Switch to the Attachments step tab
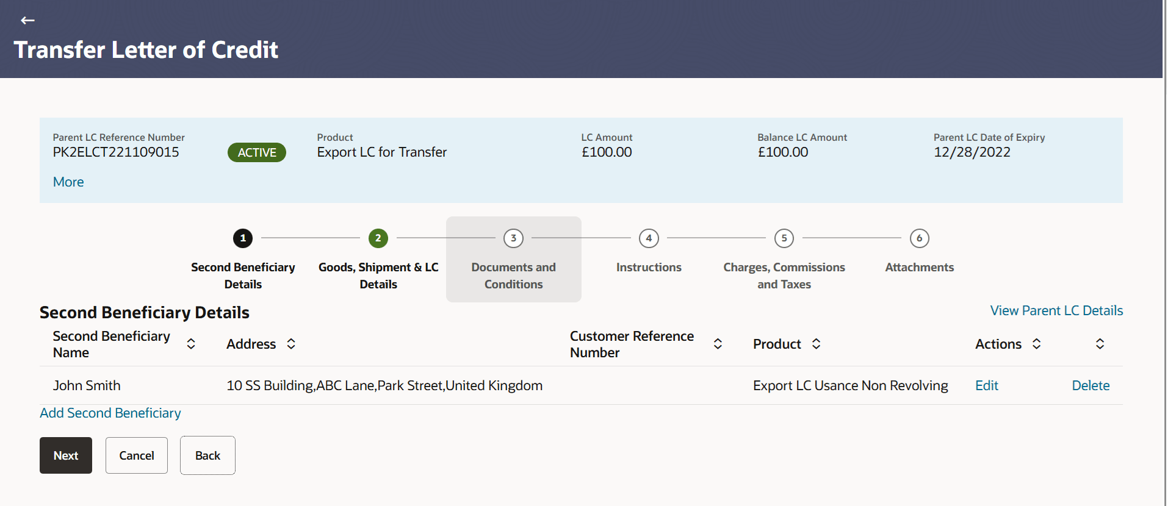This screenshot has height=506, width=1168. pyautogui.click(x=919, y=267)
